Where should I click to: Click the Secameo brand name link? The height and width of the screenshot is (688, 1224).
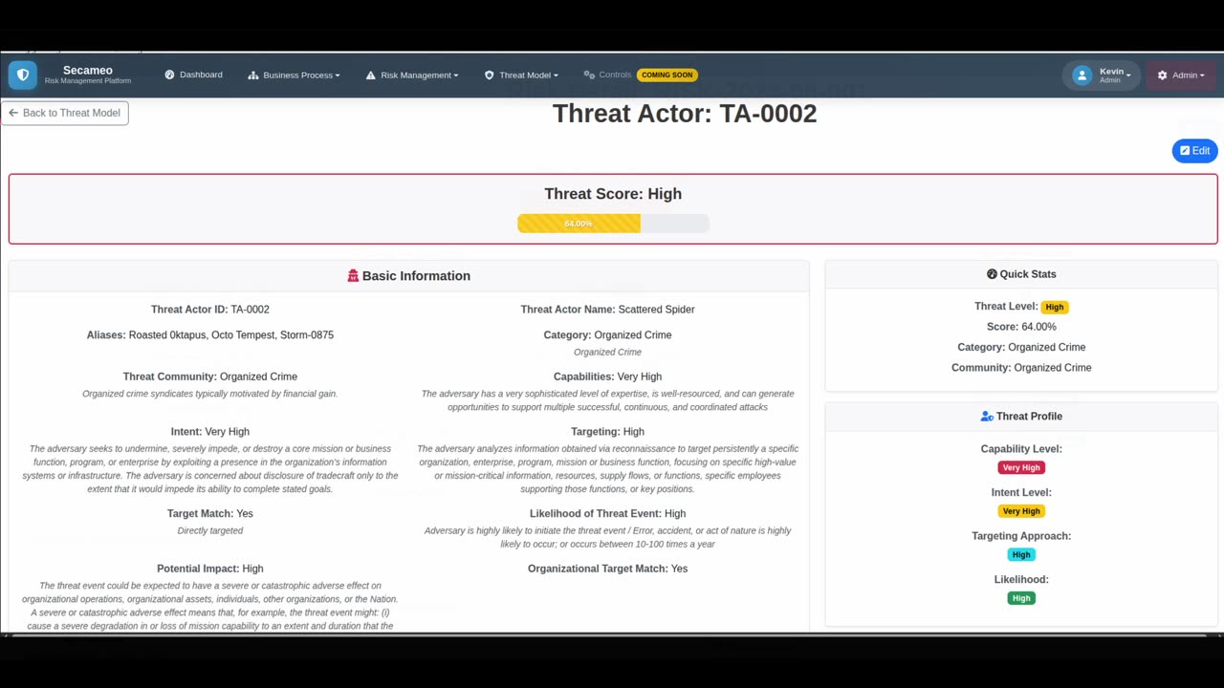[88, 70]
